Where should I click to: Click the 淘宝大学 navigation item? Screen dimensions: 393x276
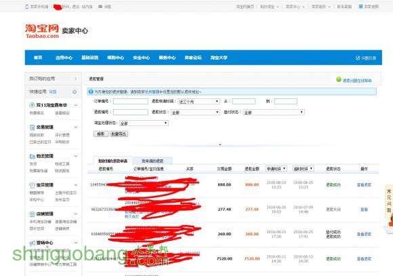[219, 58]
